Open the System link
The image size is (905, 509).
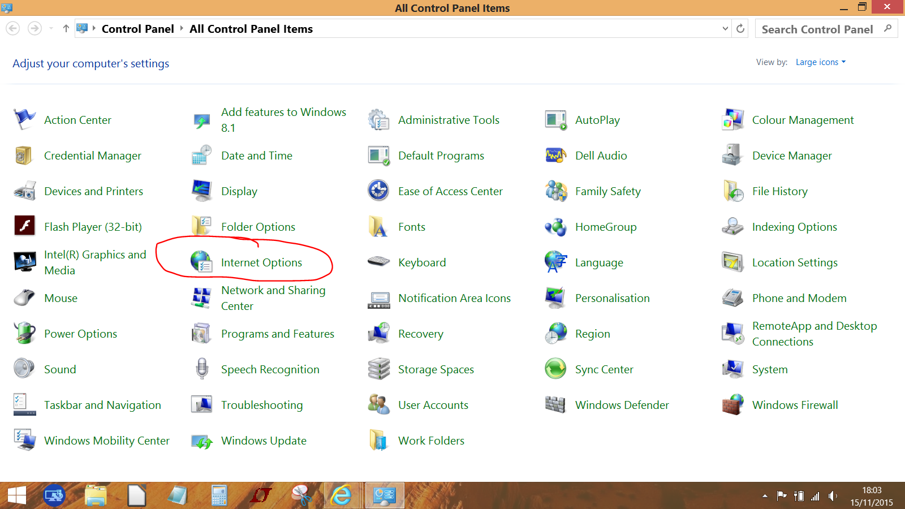click(770, 369)
